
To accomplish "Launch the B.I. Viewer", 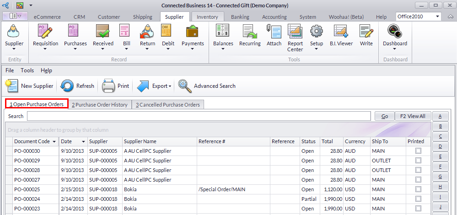I will click(341, 32).
